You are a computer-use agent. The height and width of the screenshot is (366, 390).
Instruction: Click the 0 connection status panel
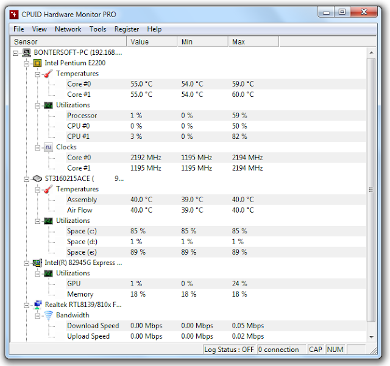point(281,350)
